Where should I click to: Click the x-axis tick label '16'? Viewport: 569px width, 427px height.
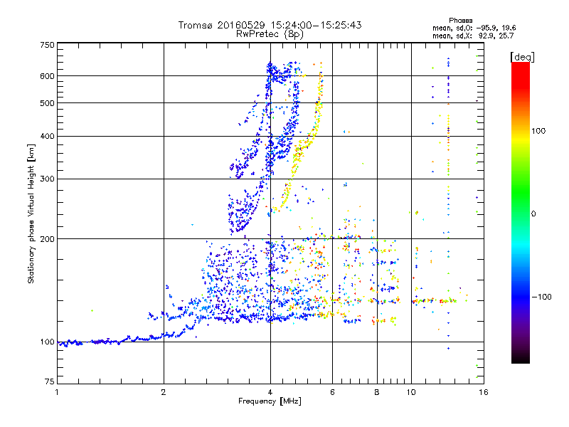484,392
